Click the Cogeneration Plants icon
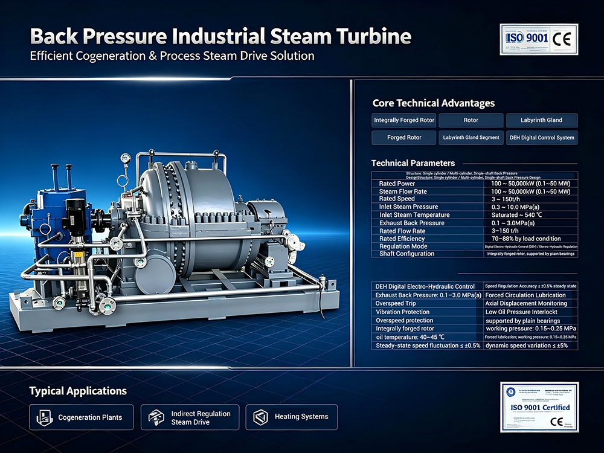This screenshot has height=453, width=604. (x=44, y=417)
